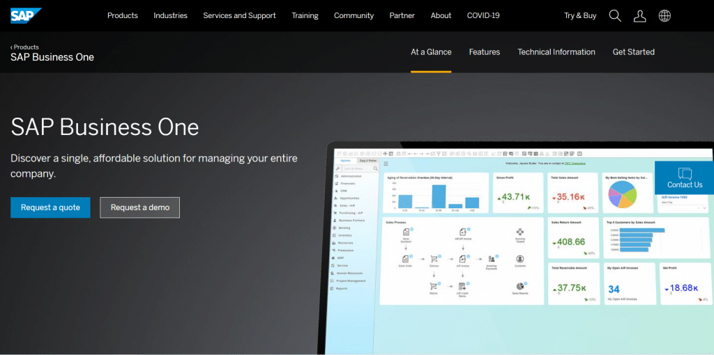This screenshot has height=355, width=714.
Task: Switch to the Technical Information tab
Action: [x=556, y=52]
